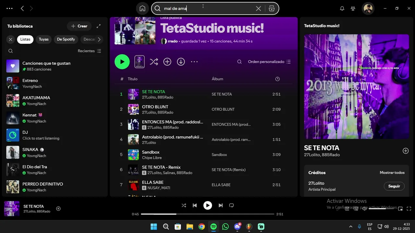Select track Astrolabio
Screen dimensions: 415x233
(204, 139)
